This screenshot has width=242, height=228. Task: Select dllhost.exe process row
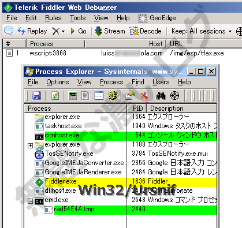[x=121, y=190]
